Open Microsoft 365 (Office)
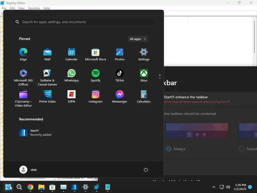Viewport: 257px width, 193px height. pyautogui.click(x=23, y=77)
